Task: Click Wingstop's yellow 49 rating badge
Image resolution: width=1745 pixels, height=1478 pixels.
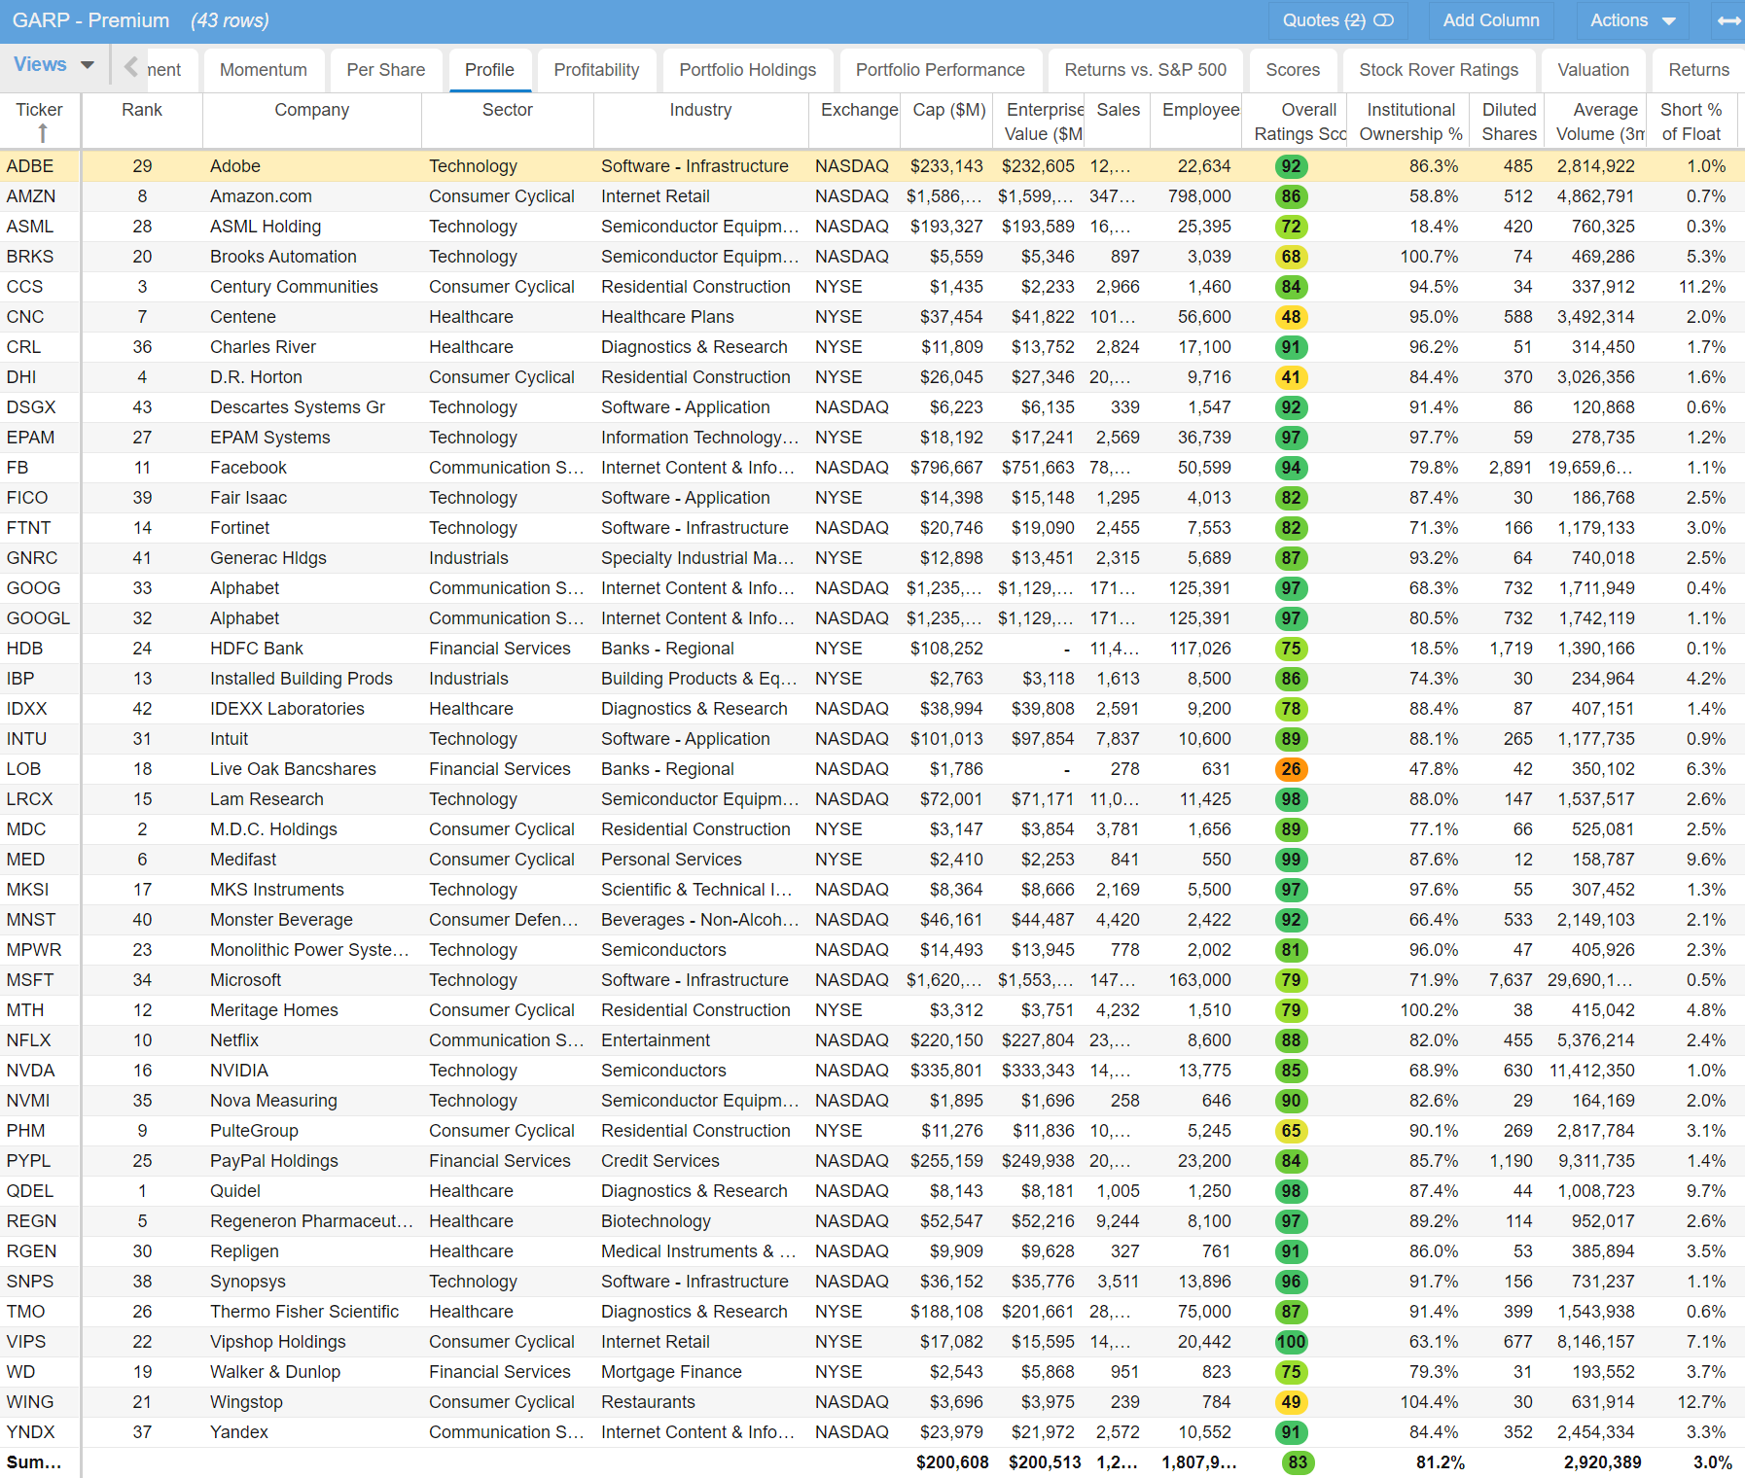Action: pyautogui.click(x=1291, y=1402)
